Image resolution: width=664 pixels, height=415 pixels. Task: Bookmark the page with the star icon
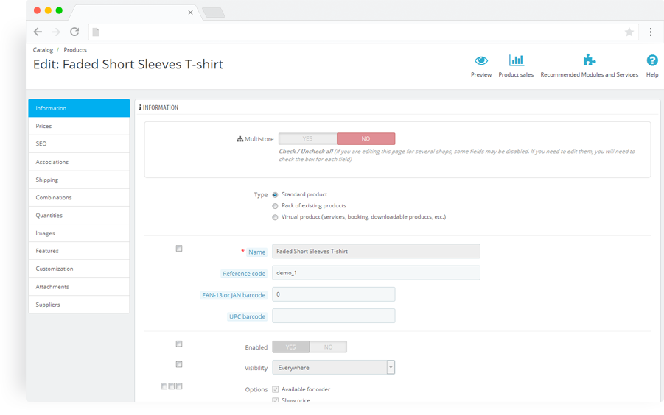[x=629, y=32]
